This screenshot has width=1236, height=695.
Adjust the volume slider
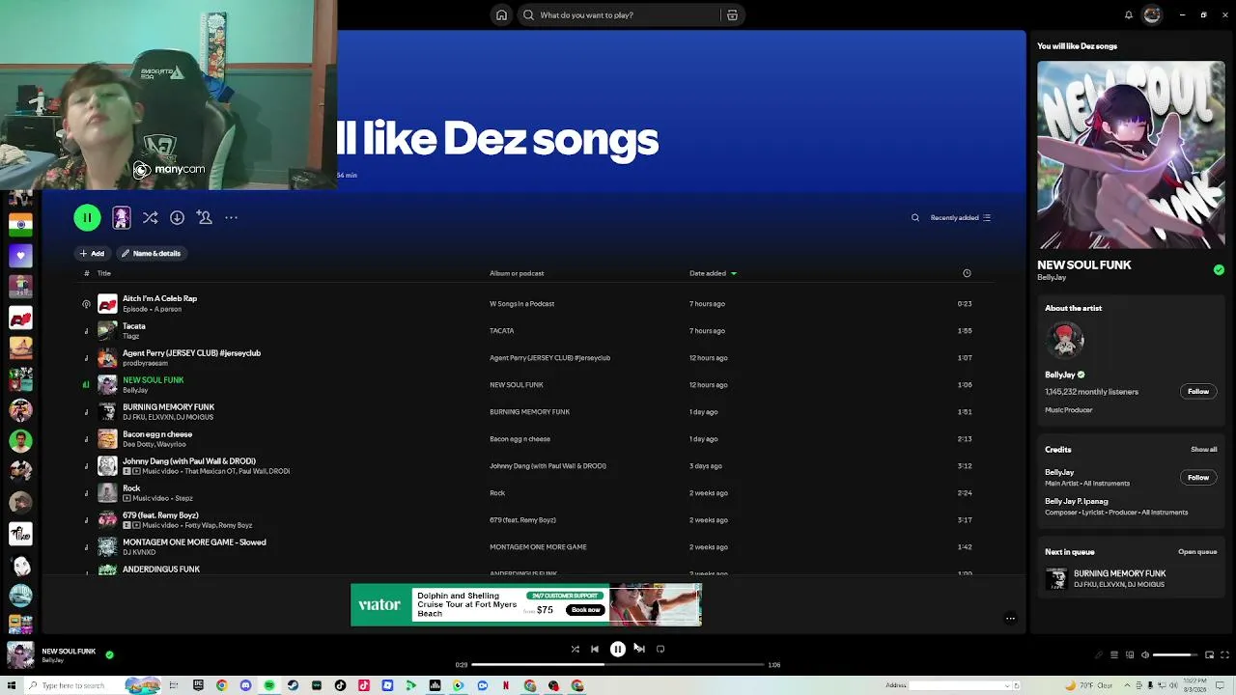pos(1175,655)
